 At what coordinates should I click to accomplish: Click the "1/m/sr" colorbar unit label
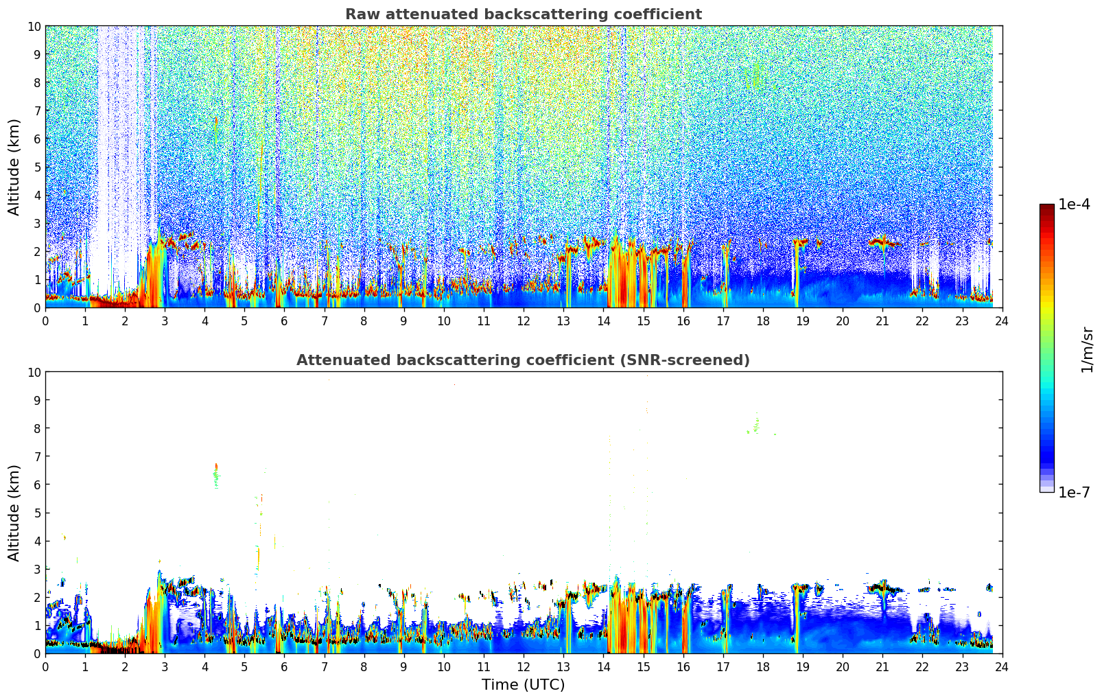[x=1086, y=349]
